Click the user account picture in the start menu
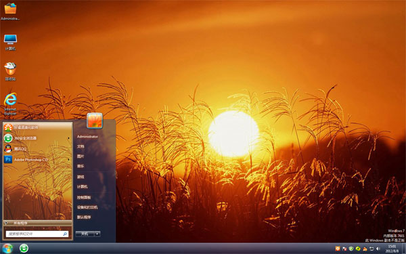This screenshot has height=254, width=406. pos(95,121)
